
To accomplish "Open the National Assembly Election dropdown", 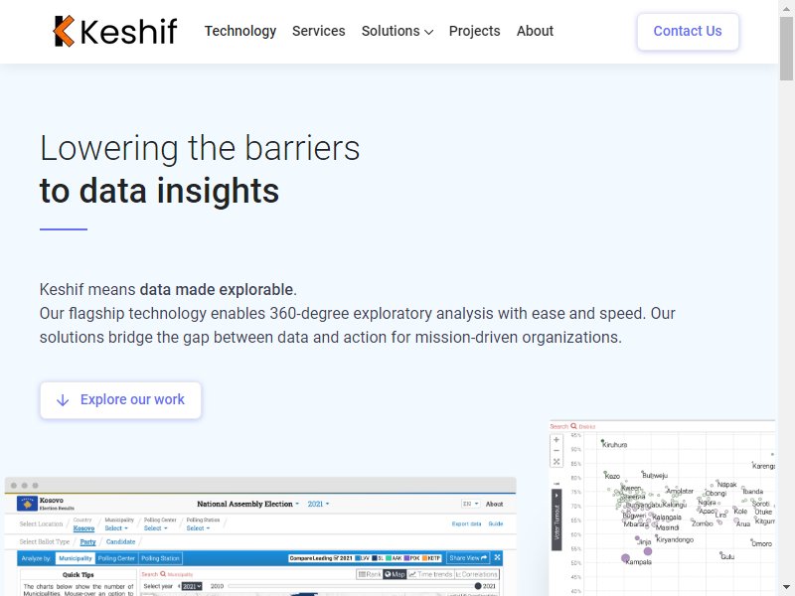I will 248,504.
